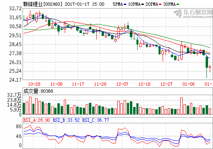Screen dimensions: 213x149
Task: Click the 28.45 price axis label
Action: (16, 44)
